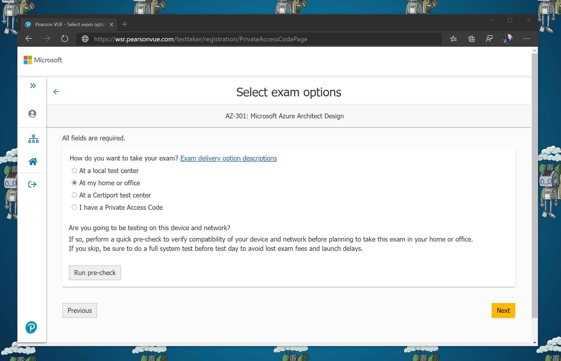The height and width of the screenshot is (361, 561).
Task: Click the 'Run pre-check' button
Action: coord(94,272)
